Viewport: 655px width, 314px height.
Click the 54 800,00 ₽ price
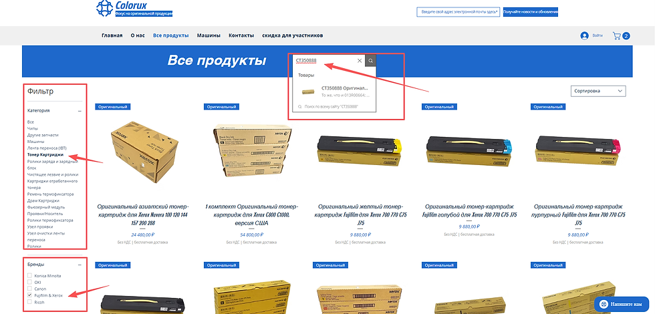(x=251, y=234)
